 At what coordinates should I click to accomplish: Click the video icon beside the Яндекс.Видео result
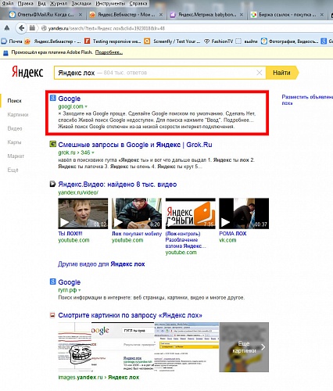tap(53, 184)
